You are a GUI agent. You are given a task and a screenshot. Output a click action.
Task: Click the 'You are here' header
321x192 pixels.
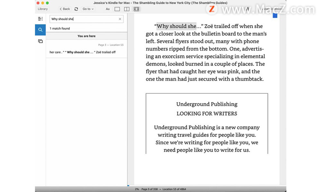point(86,36)
